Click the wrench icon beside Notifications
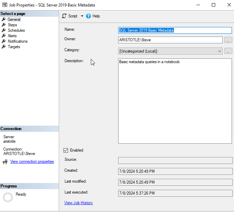 pos(4,41)
